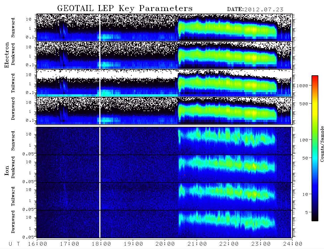Viewport: 324px width, 249px height.
Task: Click the 18:00 time tick label
Action: point(101,244)
